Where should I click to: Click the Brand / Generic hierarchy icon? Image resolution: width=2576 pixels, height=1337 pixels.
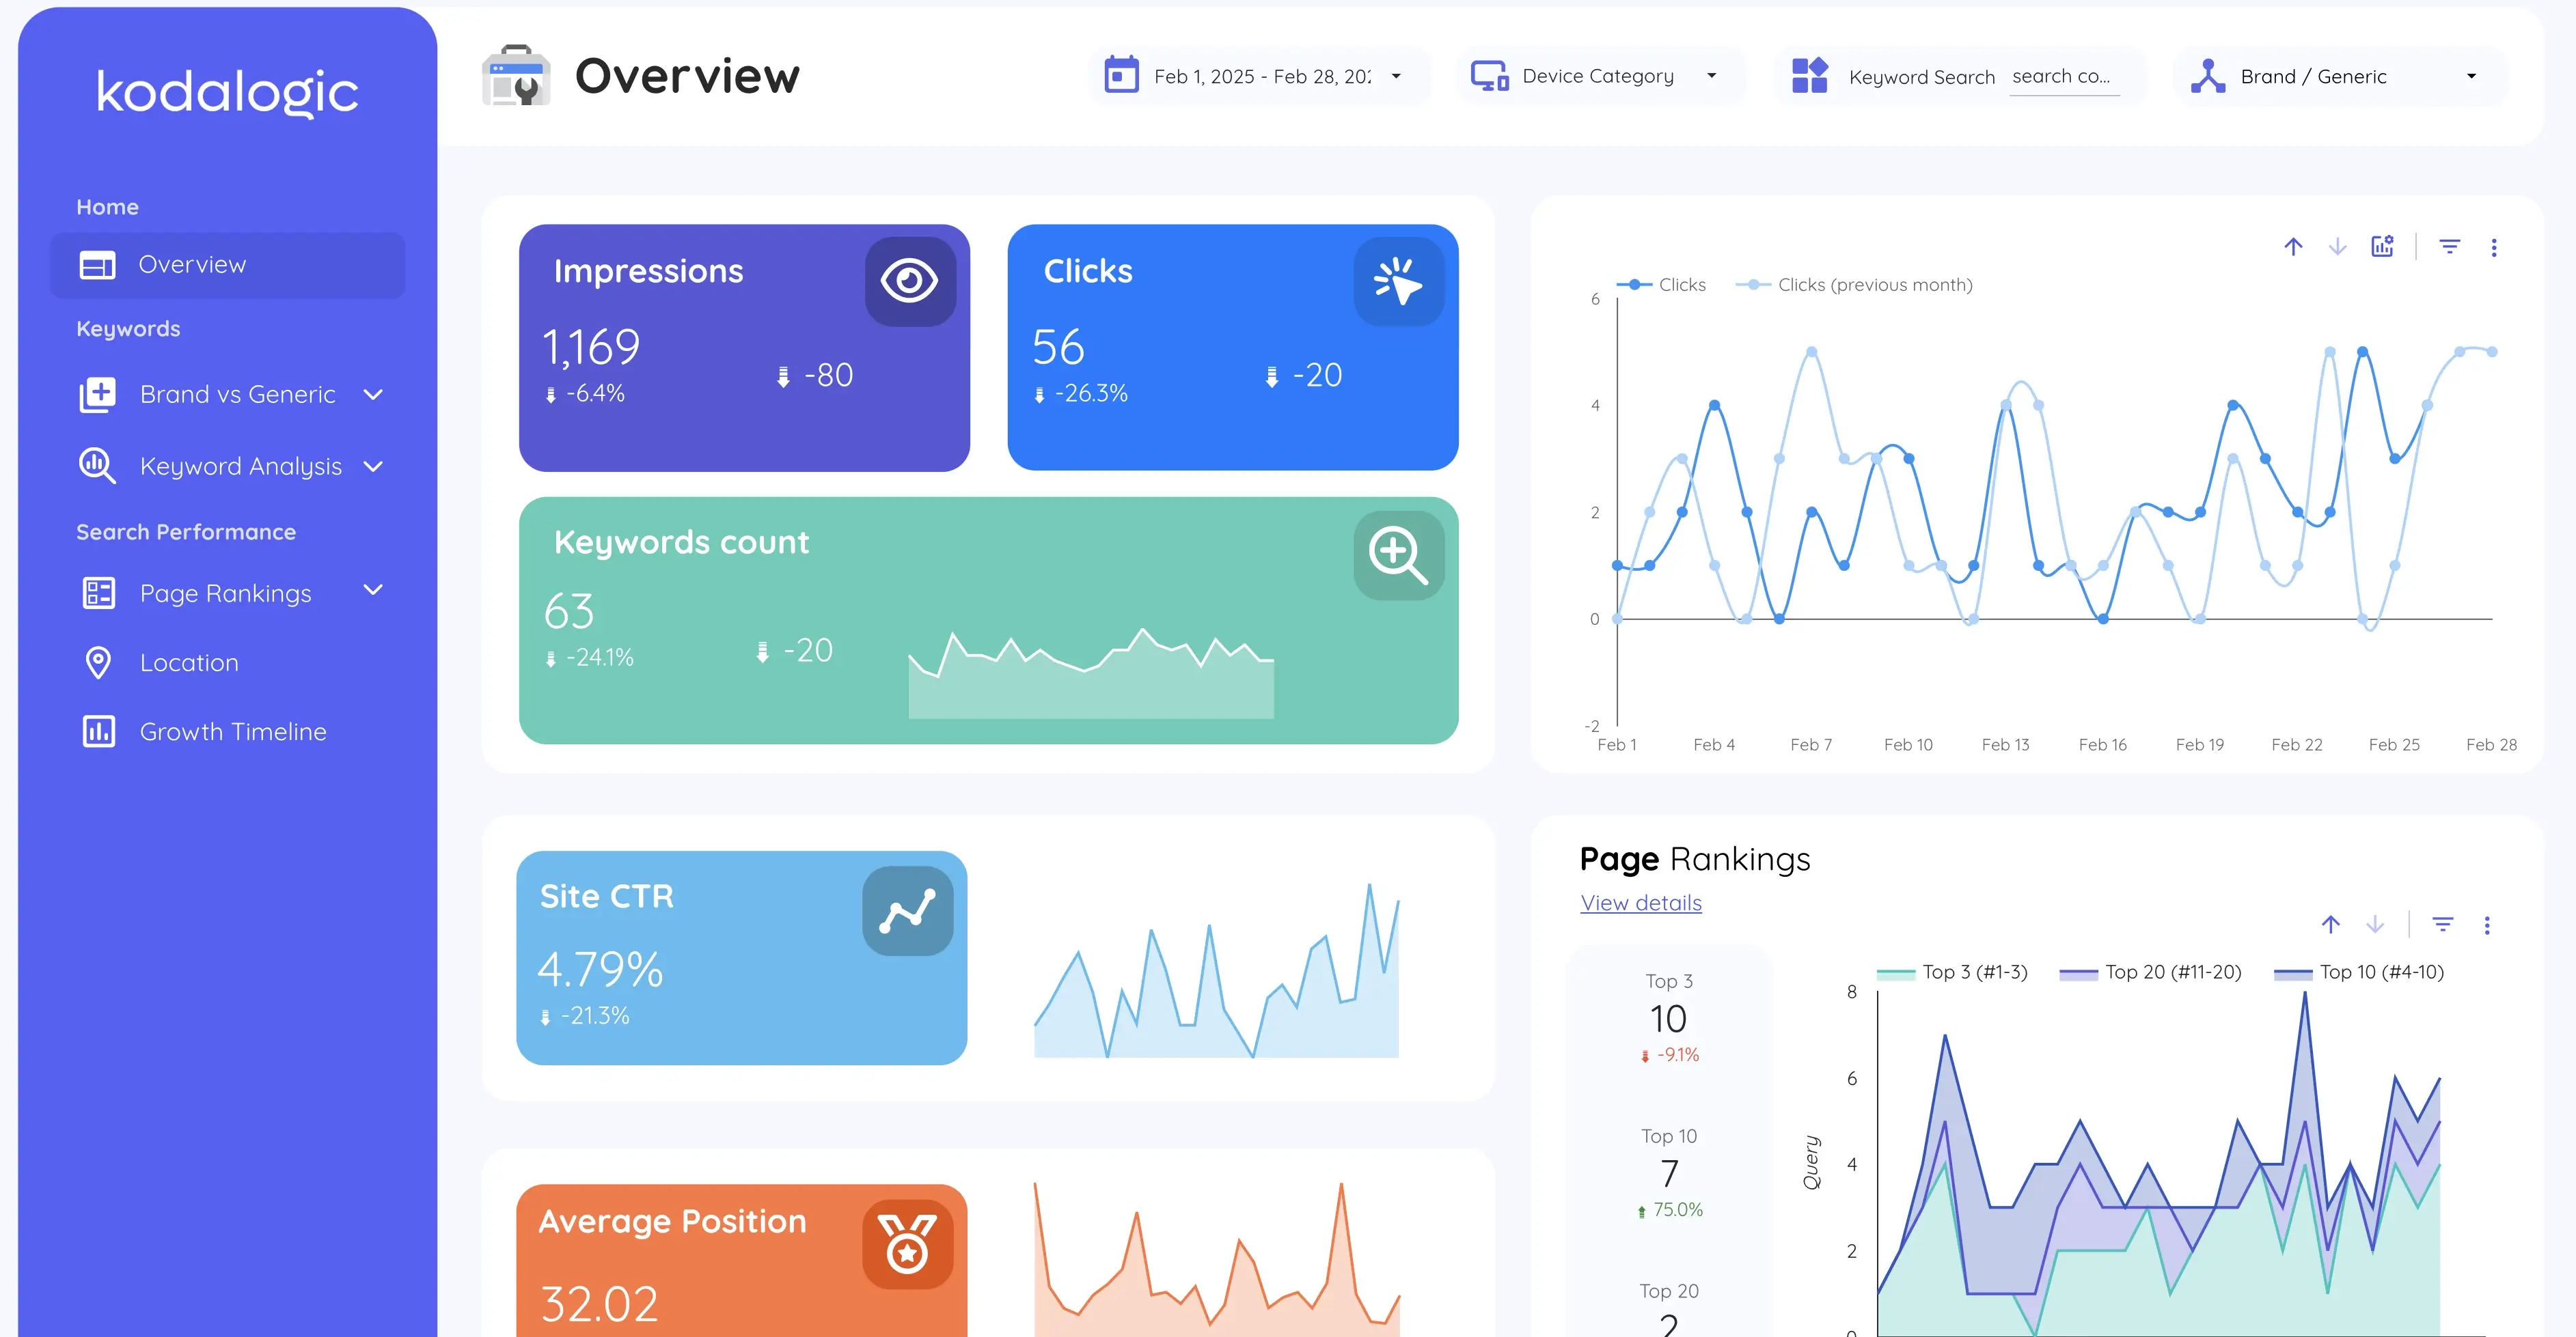[x=2208, y=76]
